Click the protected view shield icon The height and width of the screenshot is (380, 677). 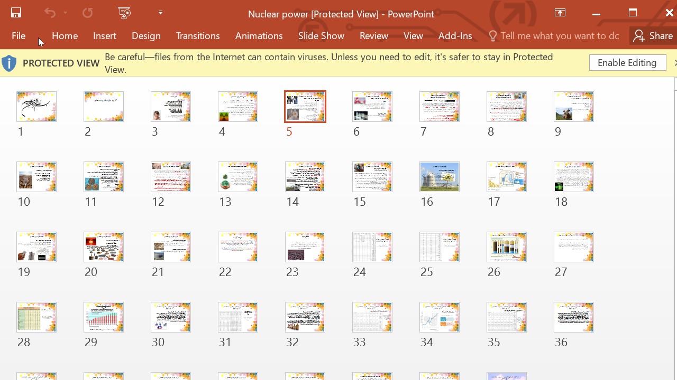click(x=9, y=63)
